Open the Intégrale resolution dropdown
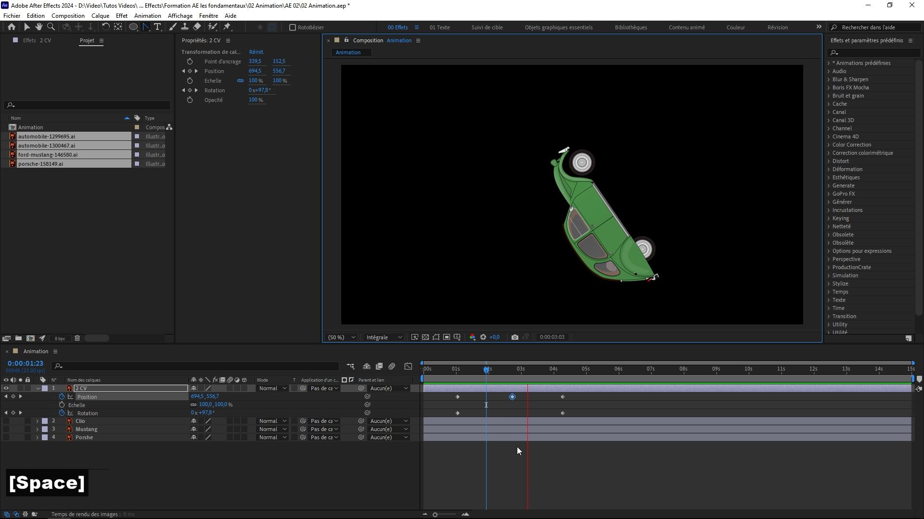This screenshot has width=924, height=519. pos(384,337)
